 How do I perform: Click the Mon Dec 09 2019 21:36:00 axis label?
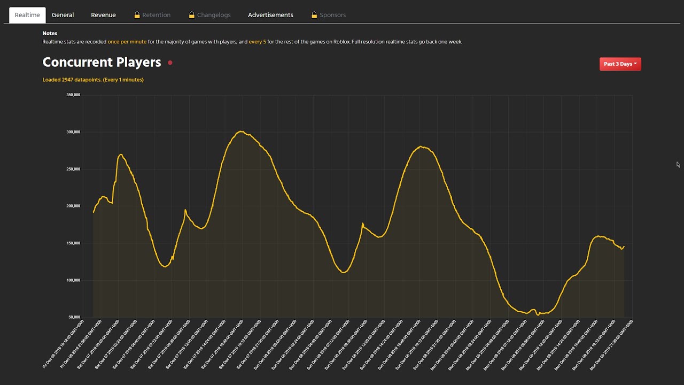click(612, 344)
